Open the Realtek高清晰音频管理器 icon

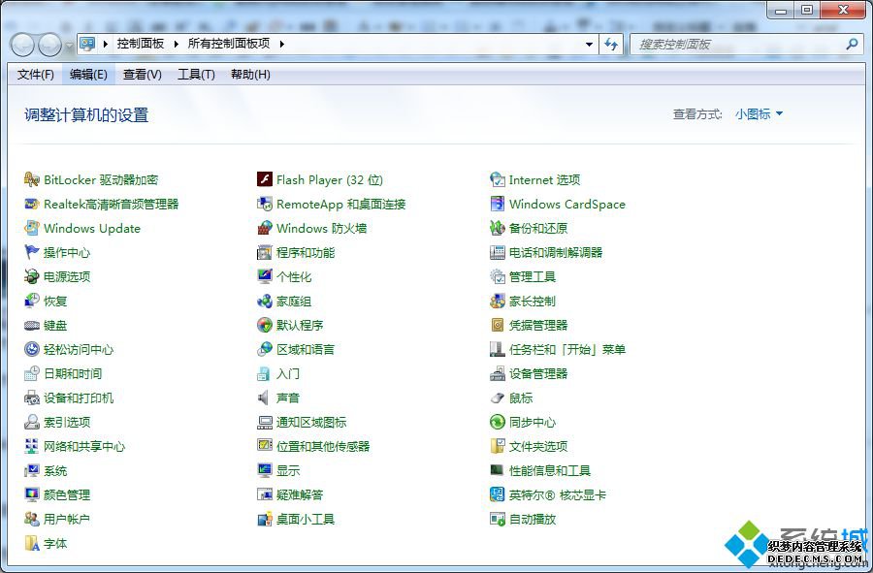pos(32,205)
